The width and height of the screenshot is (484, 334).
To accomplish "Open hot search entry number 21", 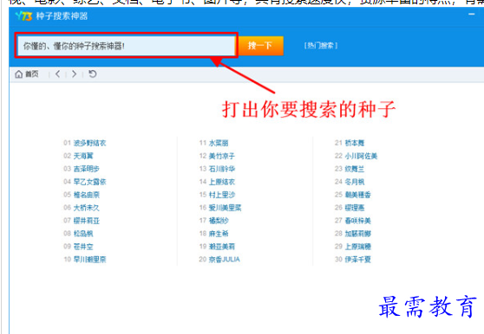I will (355, 143).
